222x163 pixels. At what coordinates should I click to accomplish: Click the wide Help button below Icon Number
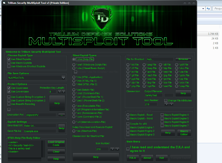96,157
